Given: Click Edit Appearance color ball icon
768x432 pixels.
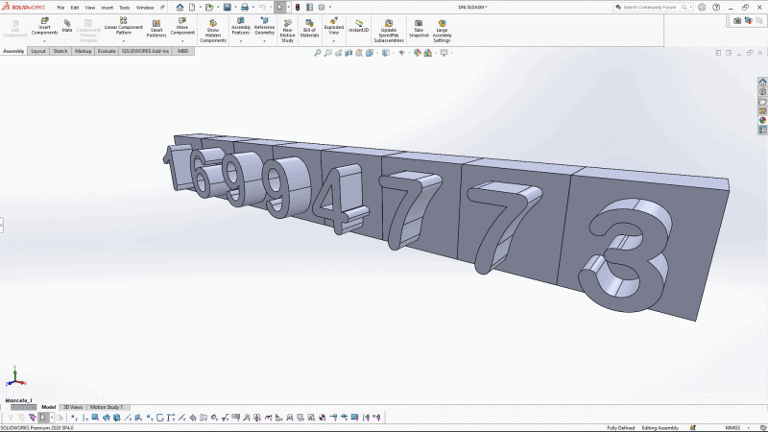Looking at the screenshot, I should pos(417,53).
